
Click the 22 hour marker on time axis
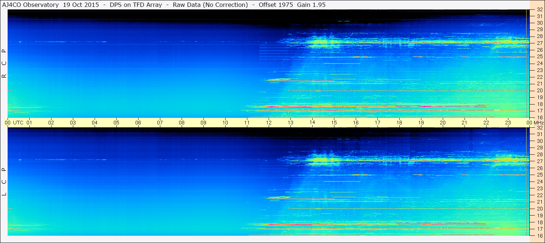tap(486, 123)
